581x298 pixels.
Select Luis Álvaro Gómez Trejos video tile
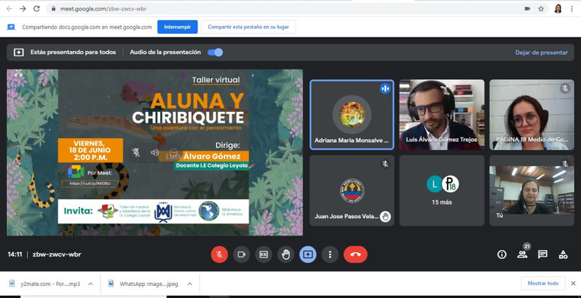pos(441,115)
